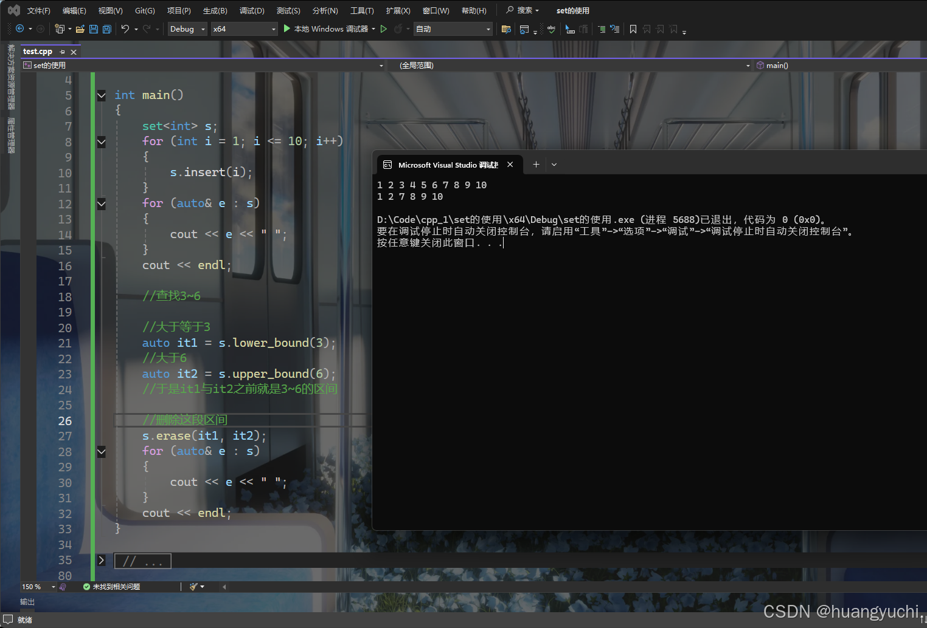Click the 搜索 search box in the title bar
The width and height of the screenshot is (927, 628).
click(x=522, y=10)
